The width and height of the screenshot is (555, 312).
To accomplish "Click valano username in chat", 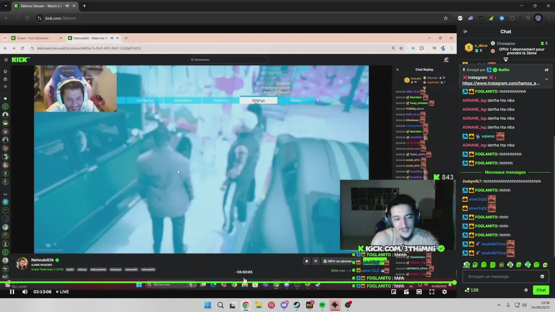I will (488, 136).
